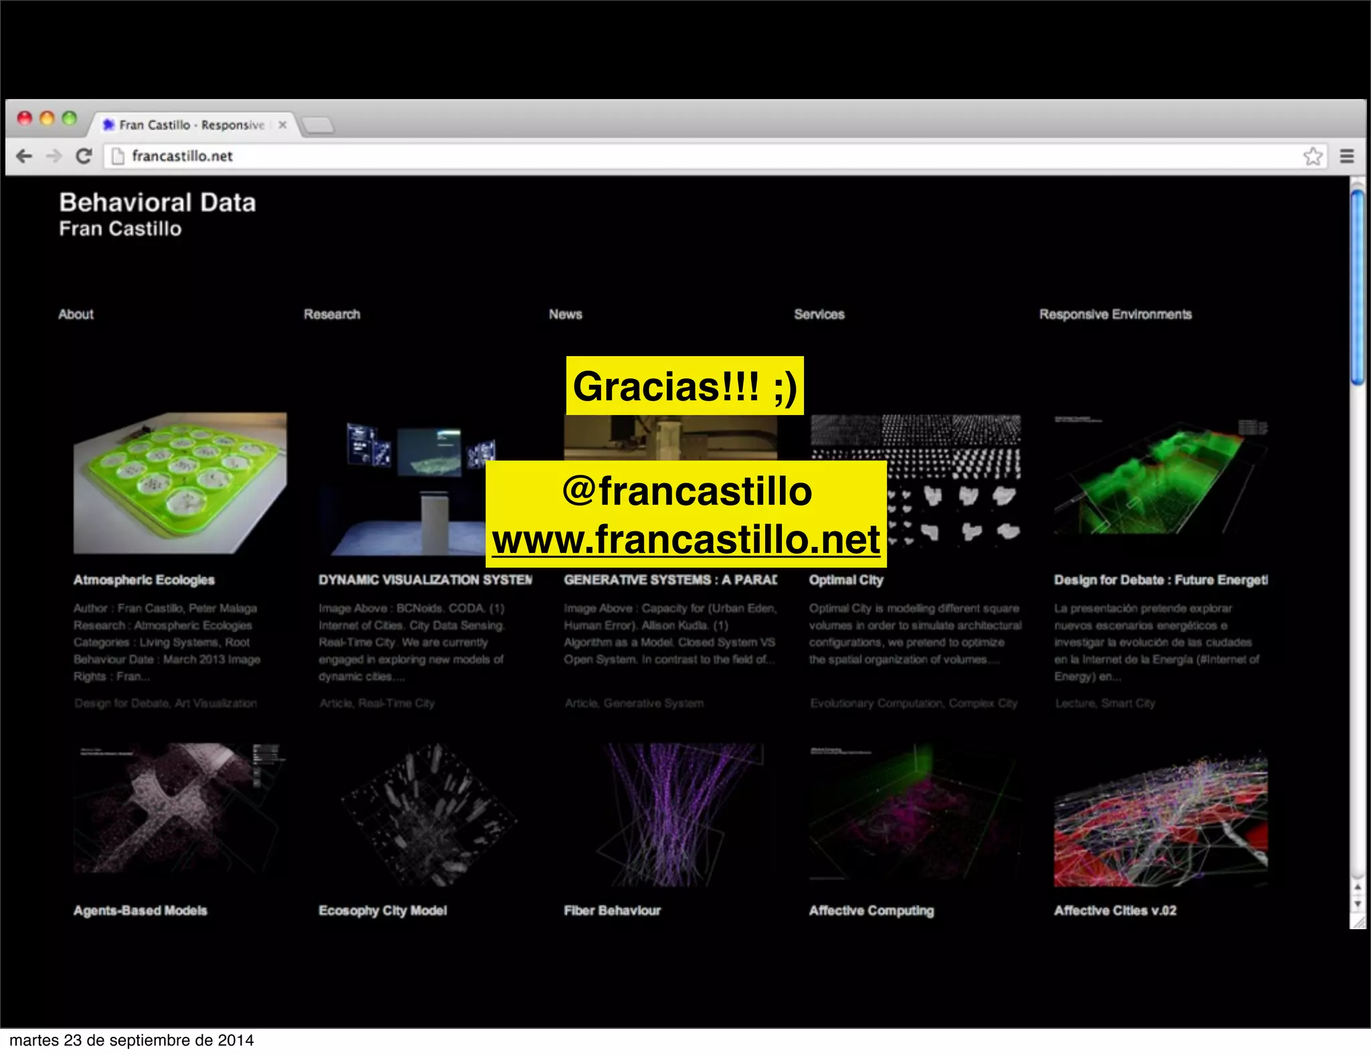
Task: Close the Fran Castillo tab
Action: pos(283,125)
